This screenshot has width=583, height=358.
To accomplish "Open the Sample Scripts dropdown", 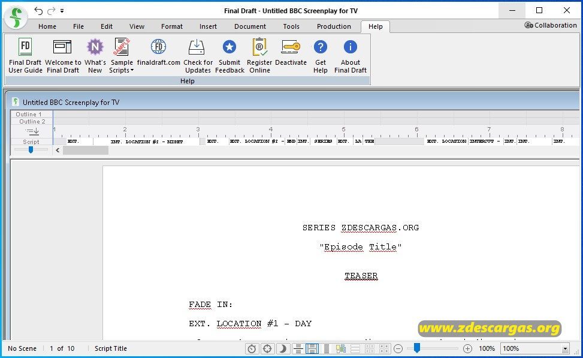I will (x=122, y=56).
